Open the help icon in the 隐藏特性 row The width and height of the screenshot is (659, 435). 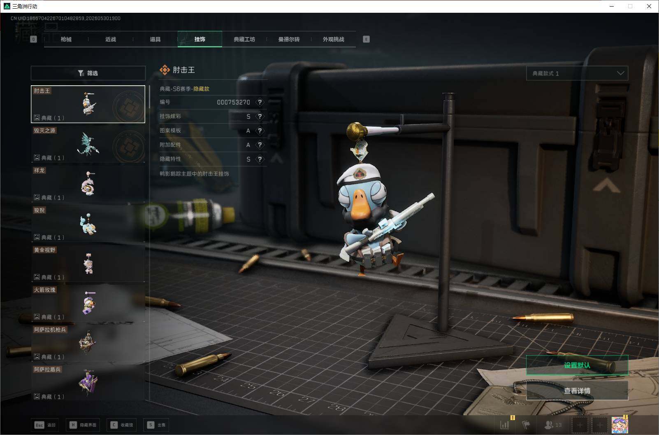[260, 159]
